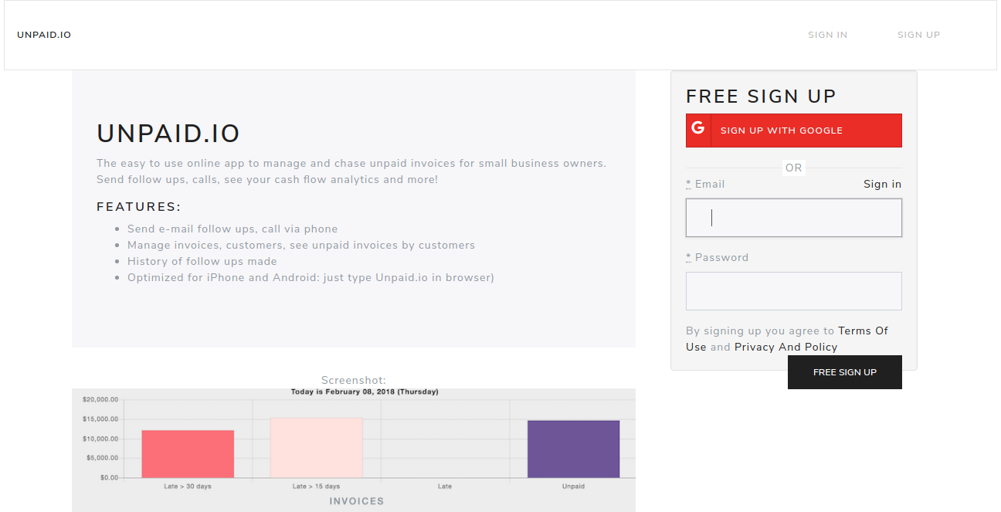The height and width of the screenshot is (512, 1001).
Task: Click the UNPAID.IO main heading
Action: [168, 134]
